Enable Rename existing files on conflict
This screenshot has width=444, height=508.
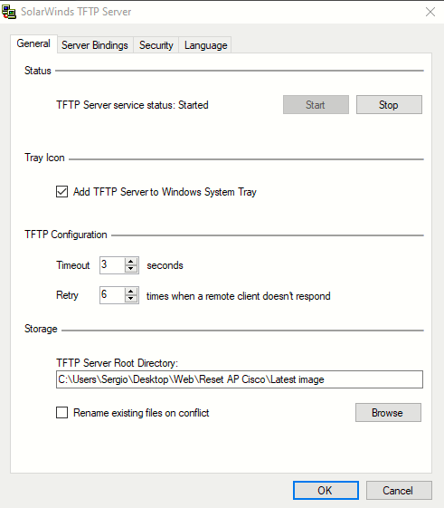[61, 413]
